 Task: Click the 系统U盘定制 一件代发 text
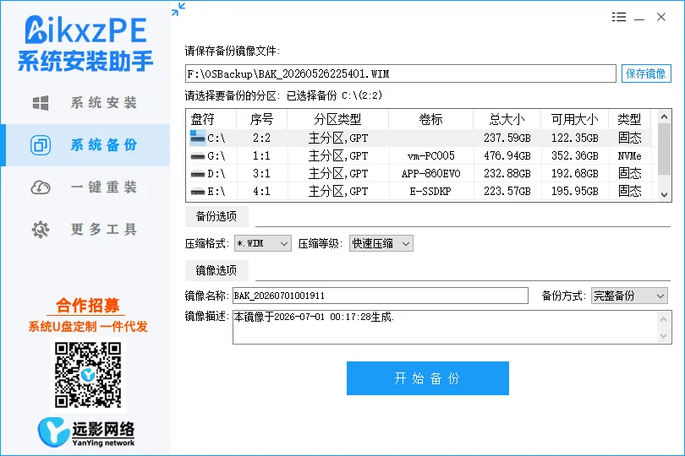(x=88, y=327)
